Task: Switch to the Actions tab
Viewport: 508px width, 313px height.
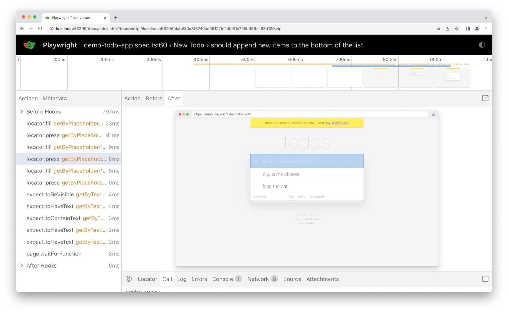Action: click(x=28, y=98)
